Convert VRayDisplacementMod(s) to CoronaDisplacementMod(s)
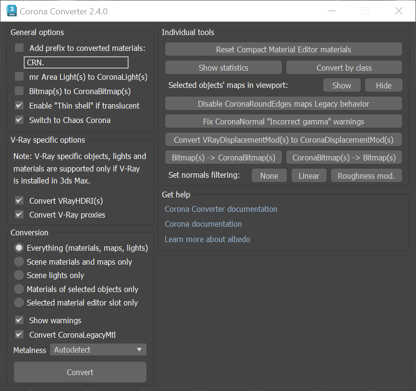 (x=283, y=139)
